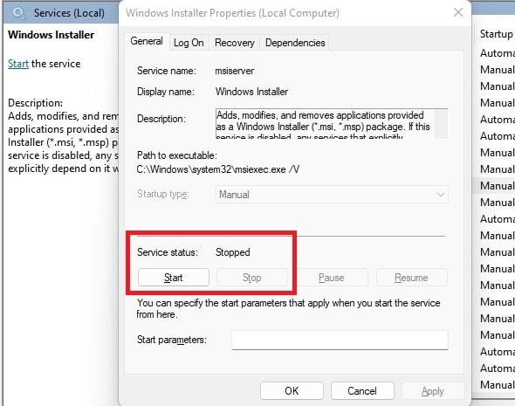Click the Start link in Services panel
515x406 pixels.
click(x=18, y=64)
